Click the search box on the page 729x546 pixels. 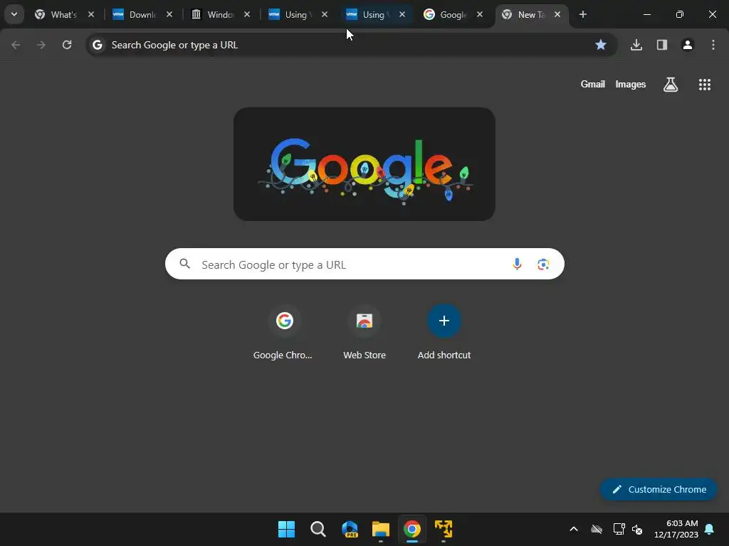365,264
